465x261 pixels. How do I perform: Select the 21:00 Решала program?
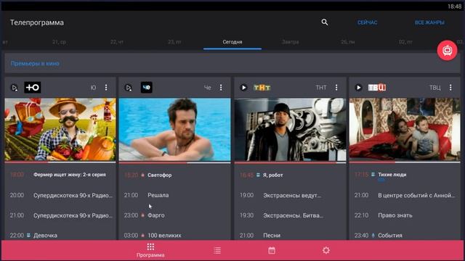point(174,195)
